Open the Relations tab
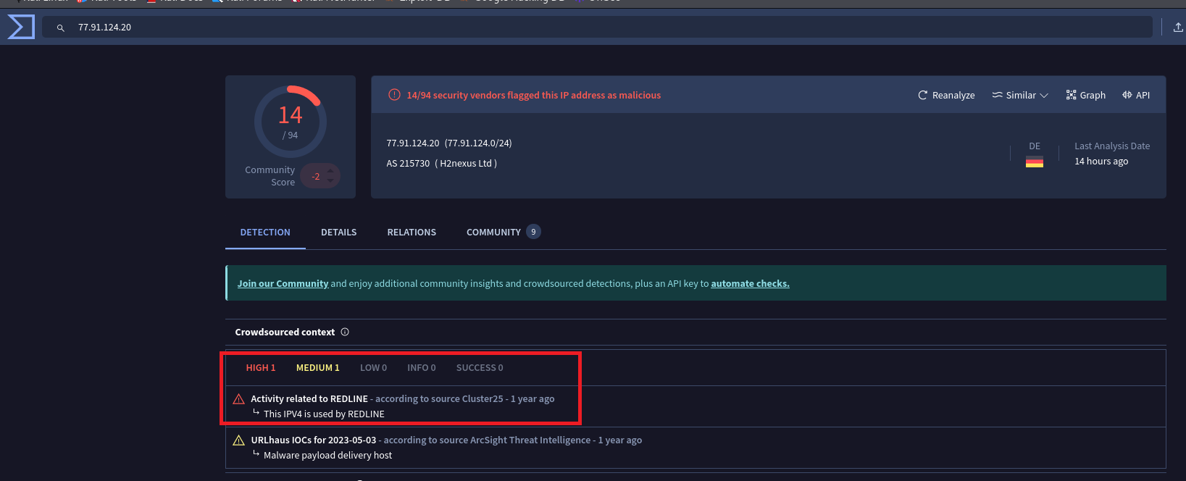Screen dimensions: 1186x481 (412, 233)
